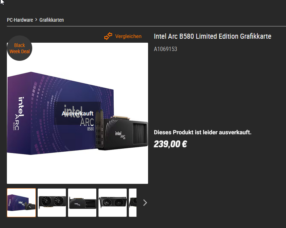Viewport: 286px width, 228px height.
Task: Select the dual-fan front view thumbnail
Action: click(x=52, y=203)
